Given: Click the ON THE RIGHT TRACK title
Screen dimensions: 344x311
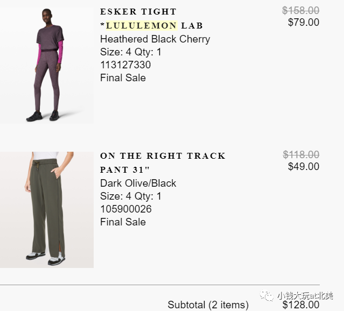Looking at the screenshot, I should click(x=163, y=156).
